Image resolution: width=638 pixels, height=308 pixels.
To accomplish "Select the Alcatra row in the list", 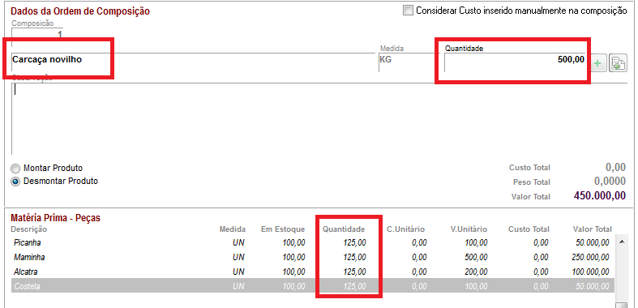I will (312, 272).
